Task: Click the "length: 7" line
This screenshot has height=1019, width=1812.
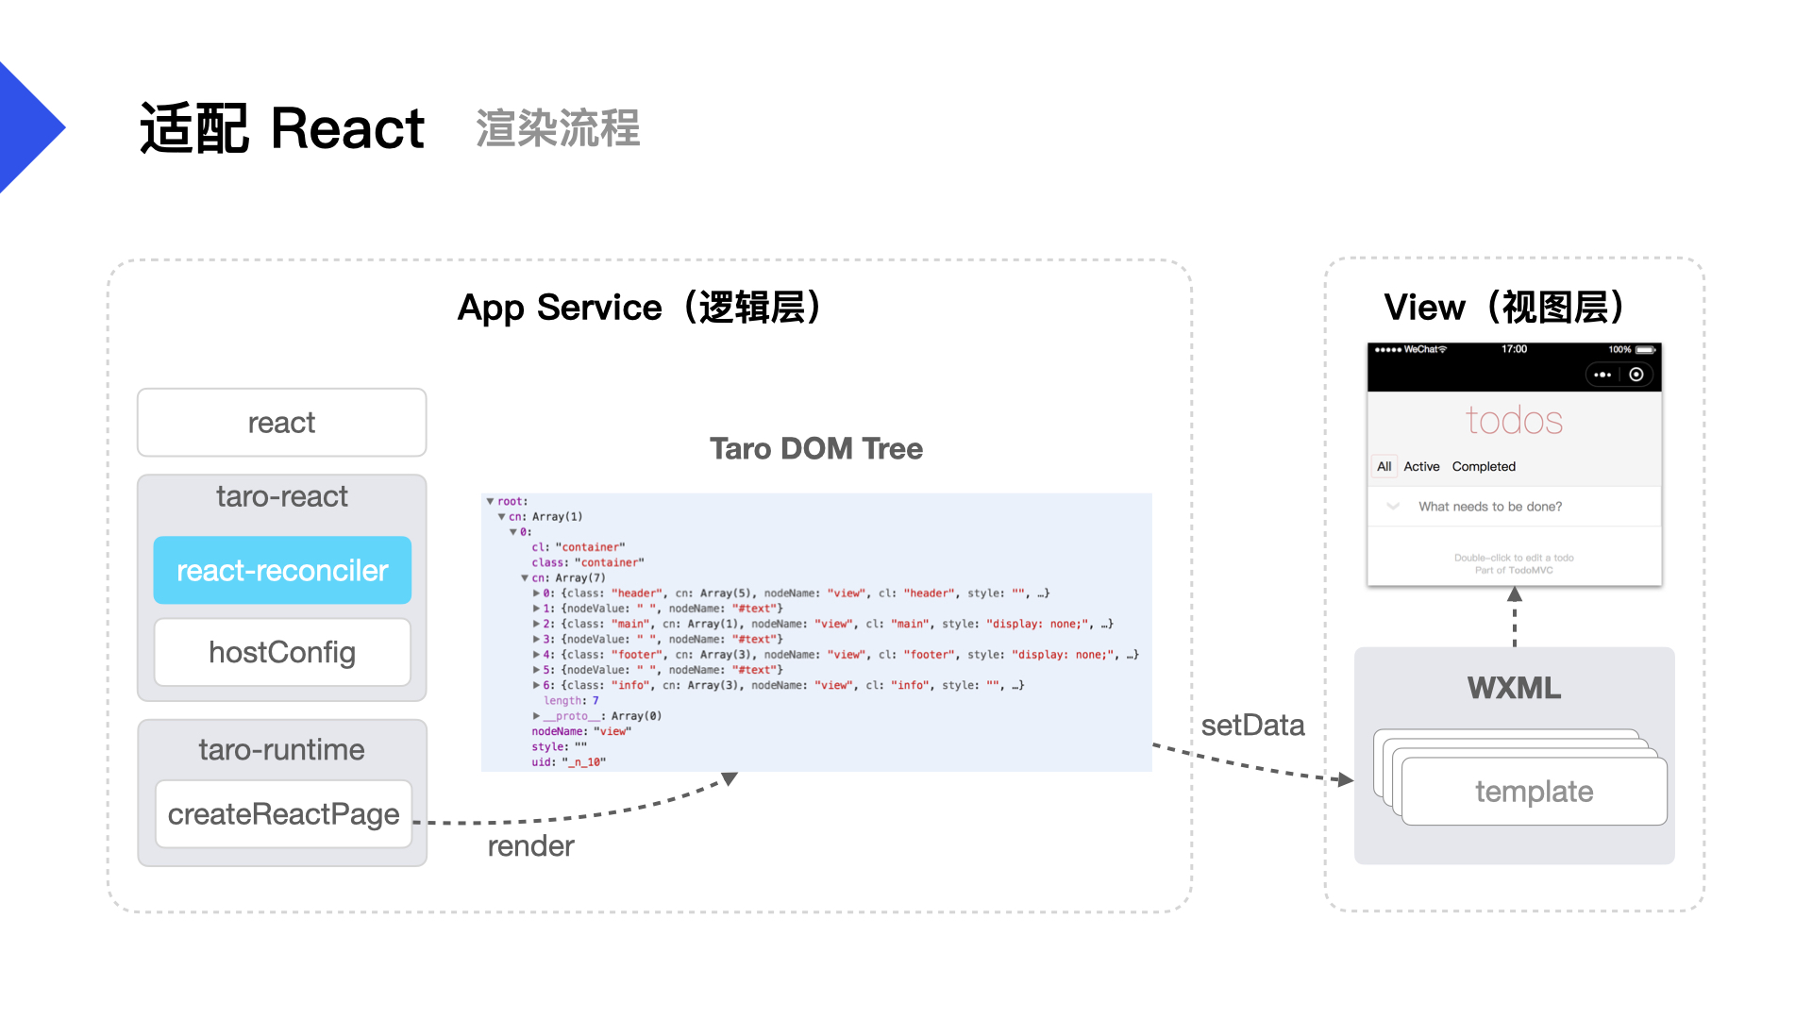Action: coord(571,700)
